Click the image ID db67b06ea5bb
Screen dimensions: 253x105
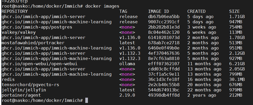pyautogui.click(x=164, y=16)
